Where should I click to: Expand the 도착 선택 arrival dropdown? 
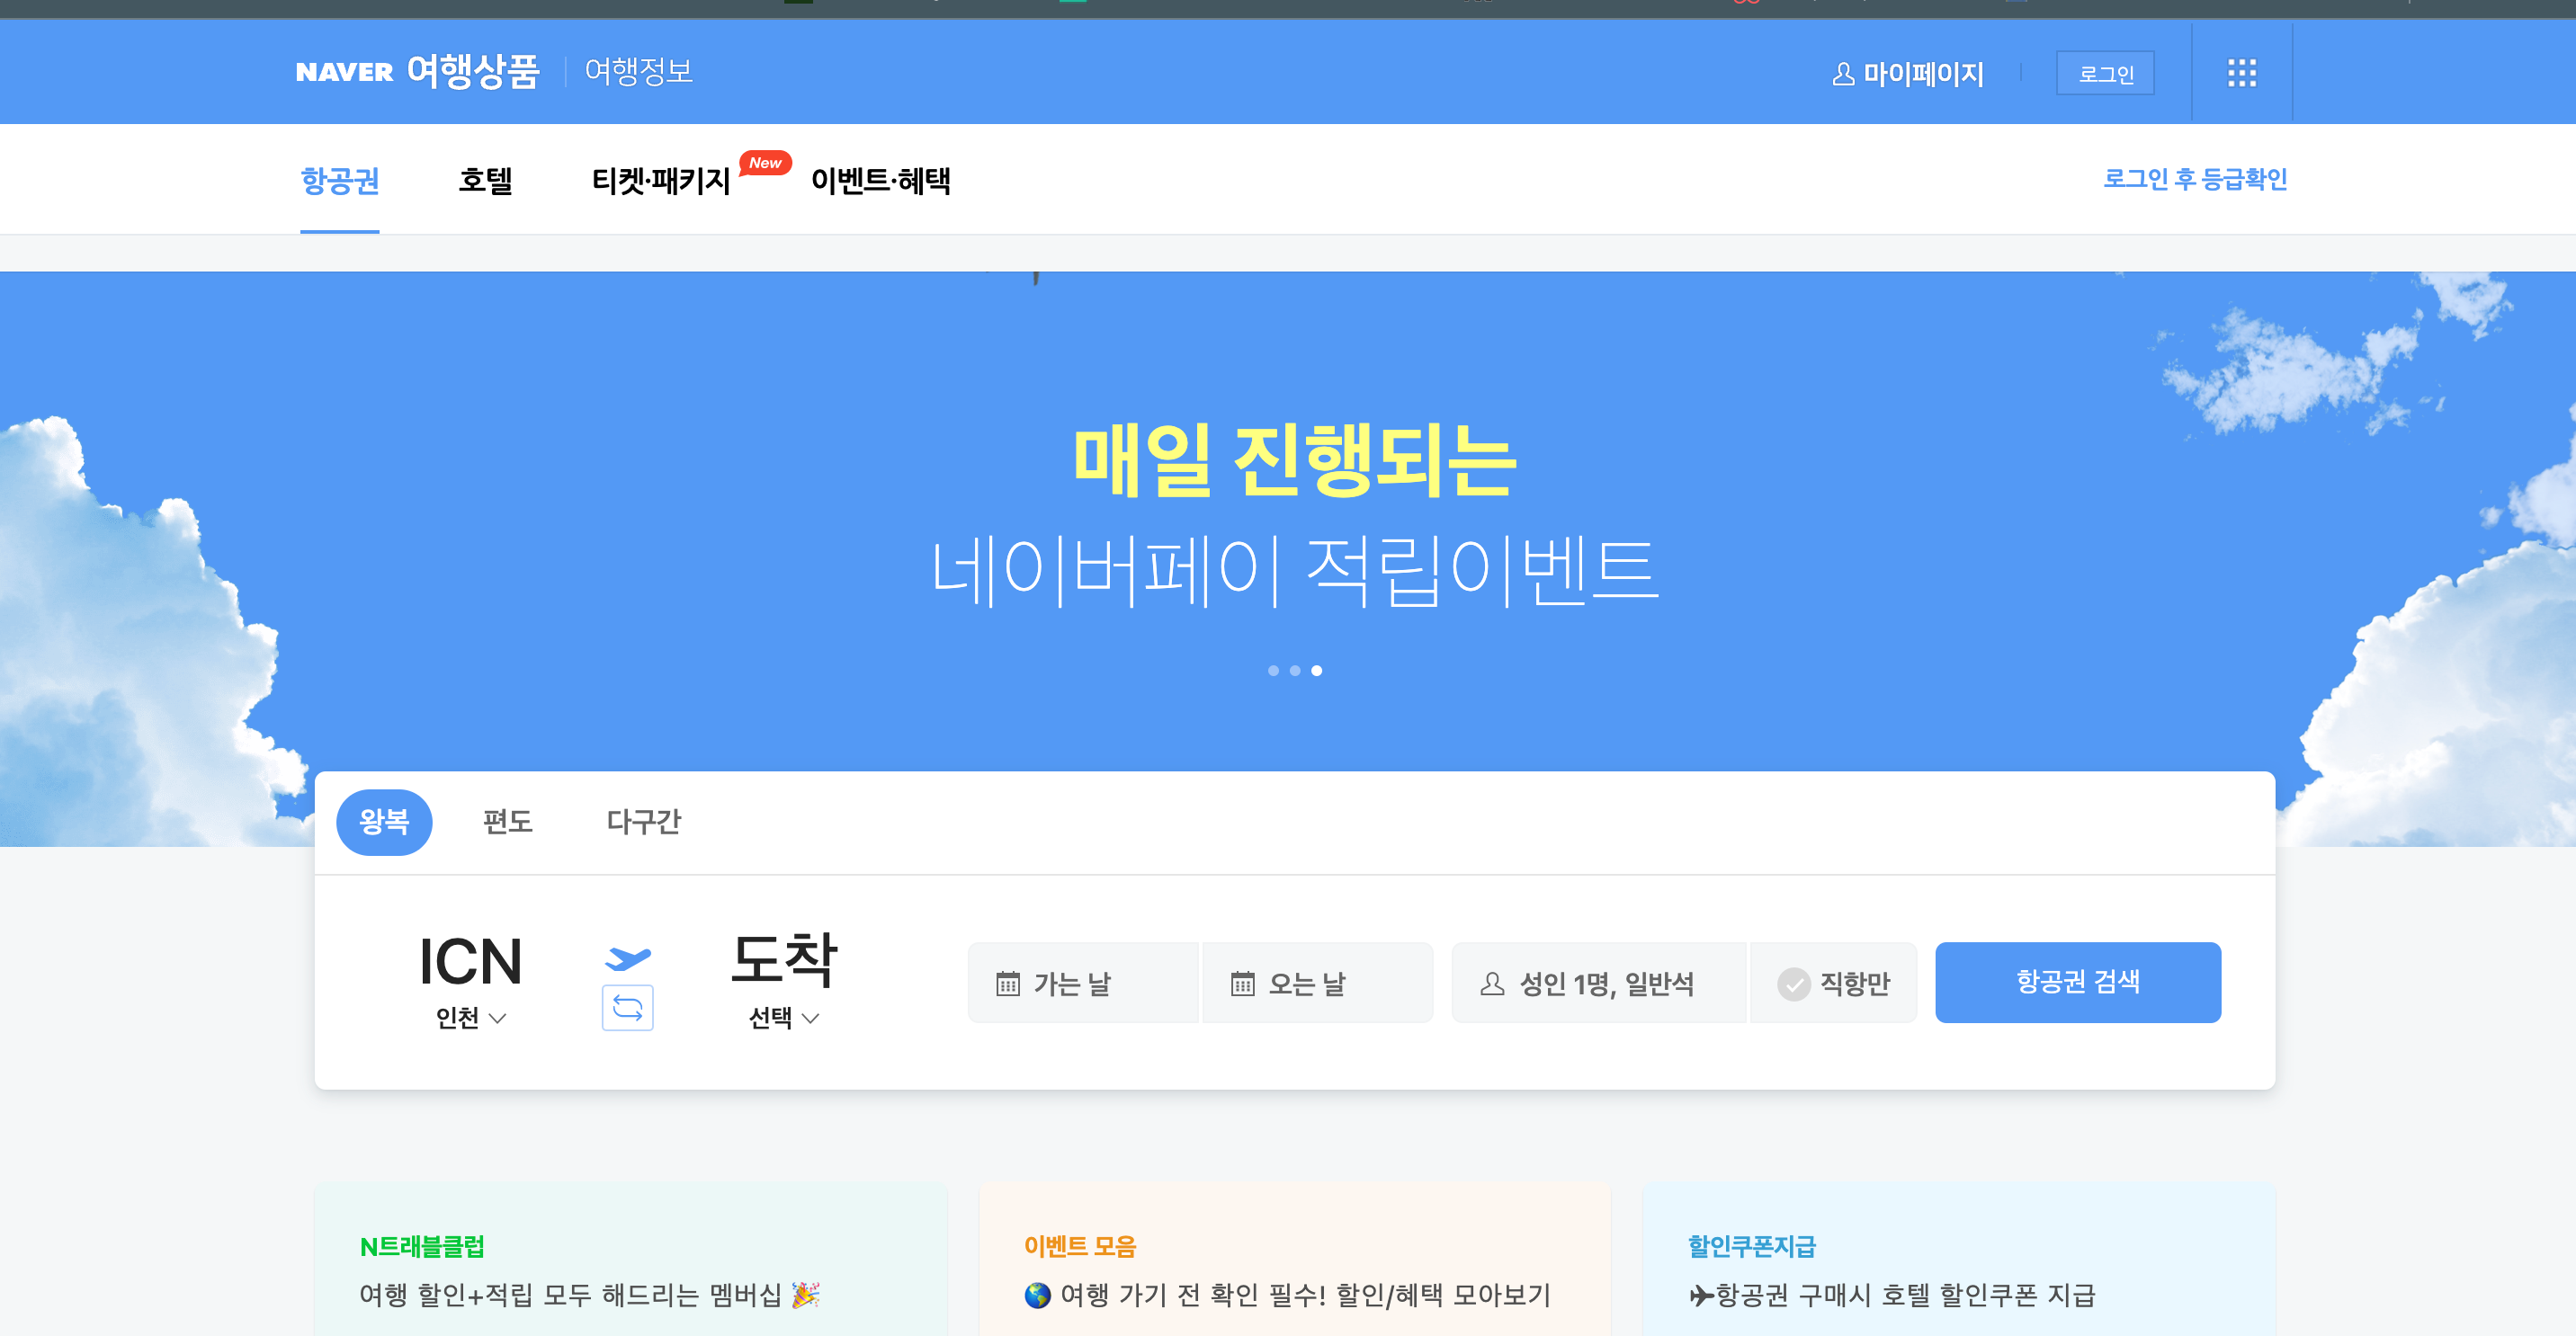[x=783, y=1017]
